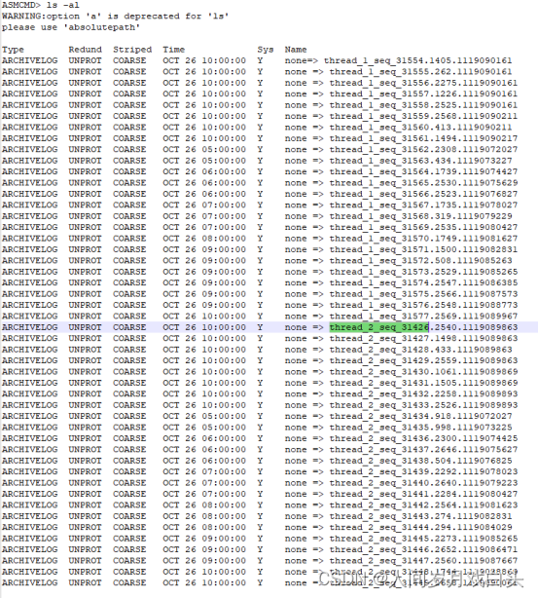Click file name thread_1_seq_31576.2548
539x598 pixels.
click(423, 305)
